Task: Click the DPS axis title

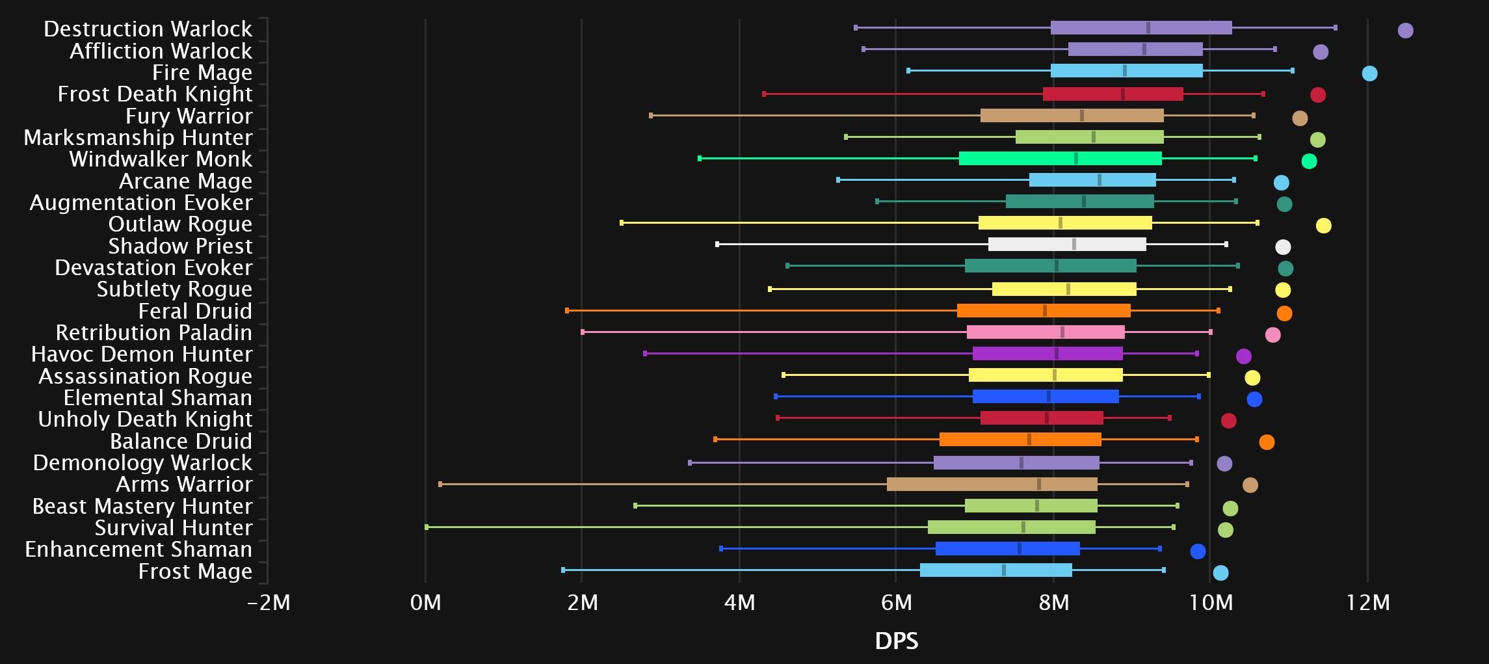Action: point(896,641)
